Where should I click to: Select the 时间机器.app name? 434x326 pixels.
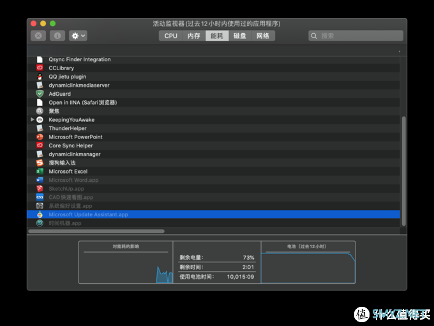tap(65, 223)
